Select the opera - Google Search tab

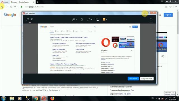coord(21,2)
